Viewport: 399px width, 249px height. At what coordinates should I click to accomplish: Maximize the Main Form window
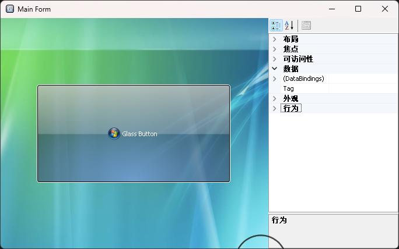358,9
